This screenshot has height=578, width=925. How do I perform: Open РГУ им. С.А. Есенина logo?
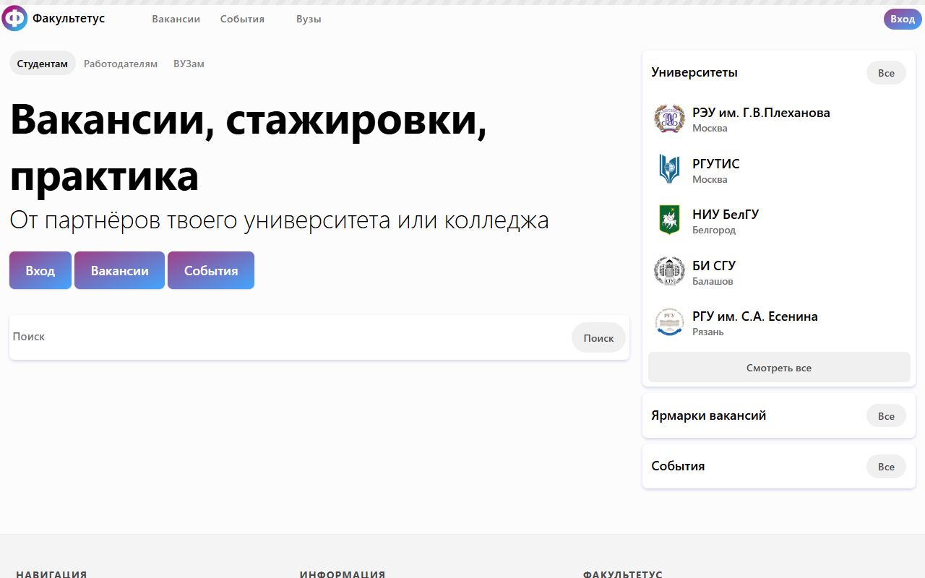point(669,322)
